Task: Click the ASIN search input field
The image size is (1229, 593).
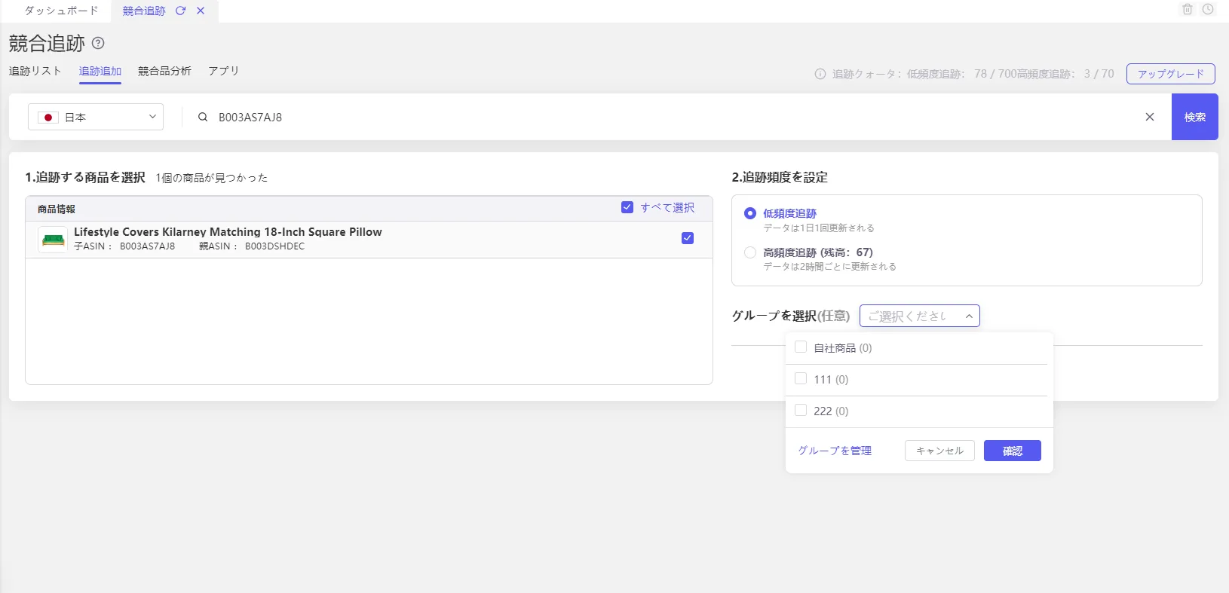Action: tap(675, 117)
